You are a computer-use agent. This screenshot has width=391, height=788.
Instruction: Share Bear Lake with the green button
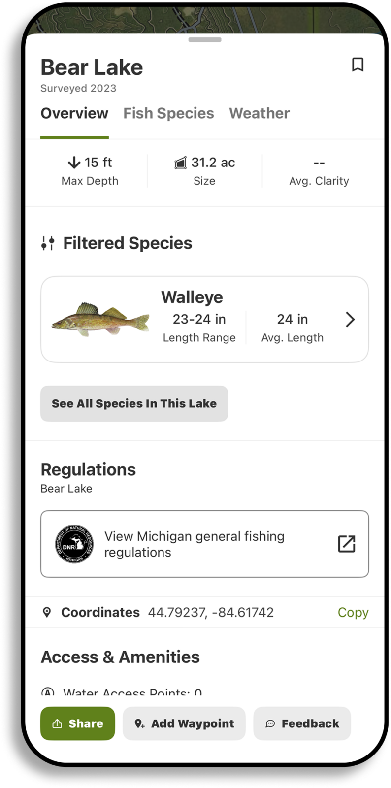tap(78, 723)
